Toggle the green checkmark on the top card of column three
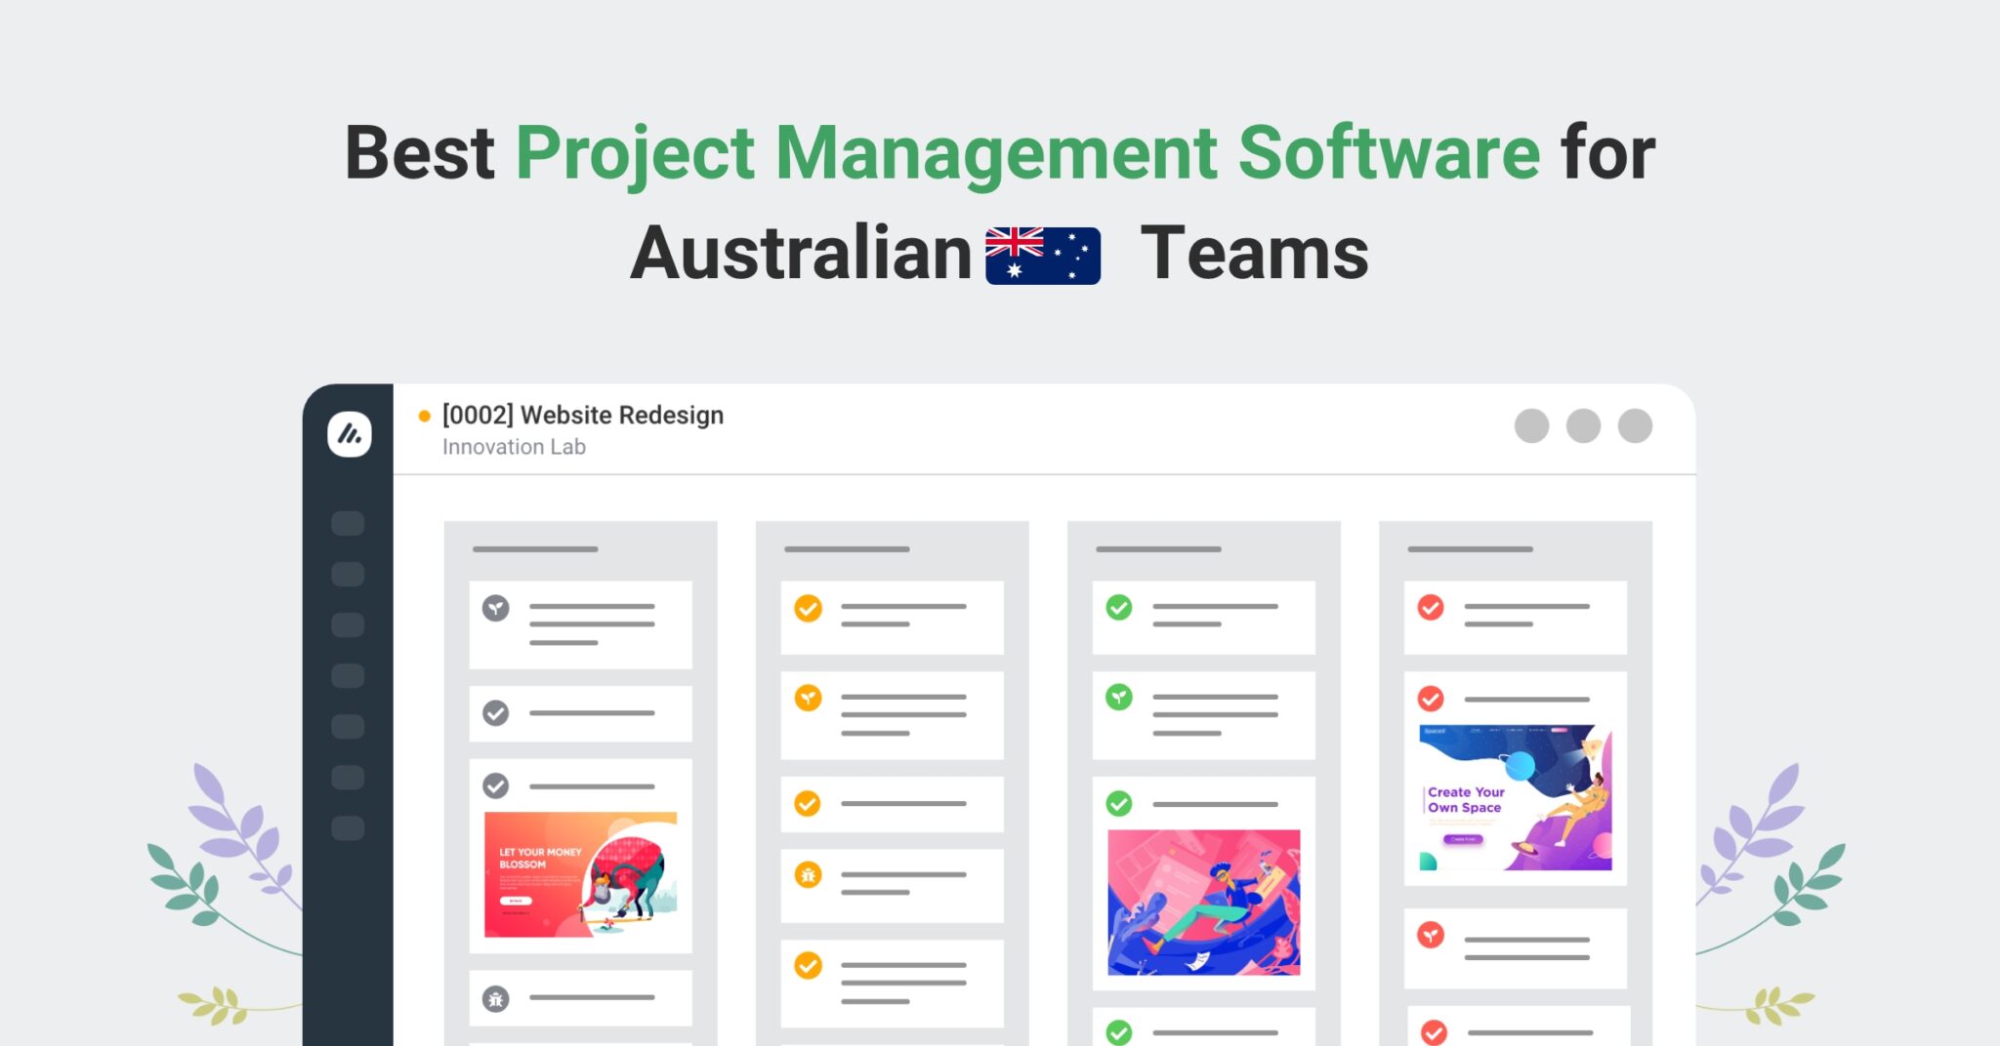The width and height of the screenshot is (2000, 1046). coord(1118,607)
